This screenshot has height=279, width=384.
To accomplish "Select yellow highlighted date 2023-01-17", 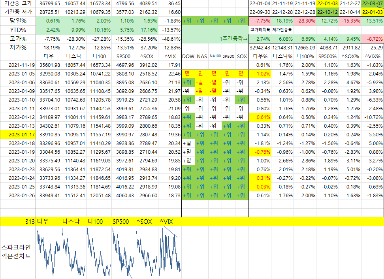I will 18,134.
